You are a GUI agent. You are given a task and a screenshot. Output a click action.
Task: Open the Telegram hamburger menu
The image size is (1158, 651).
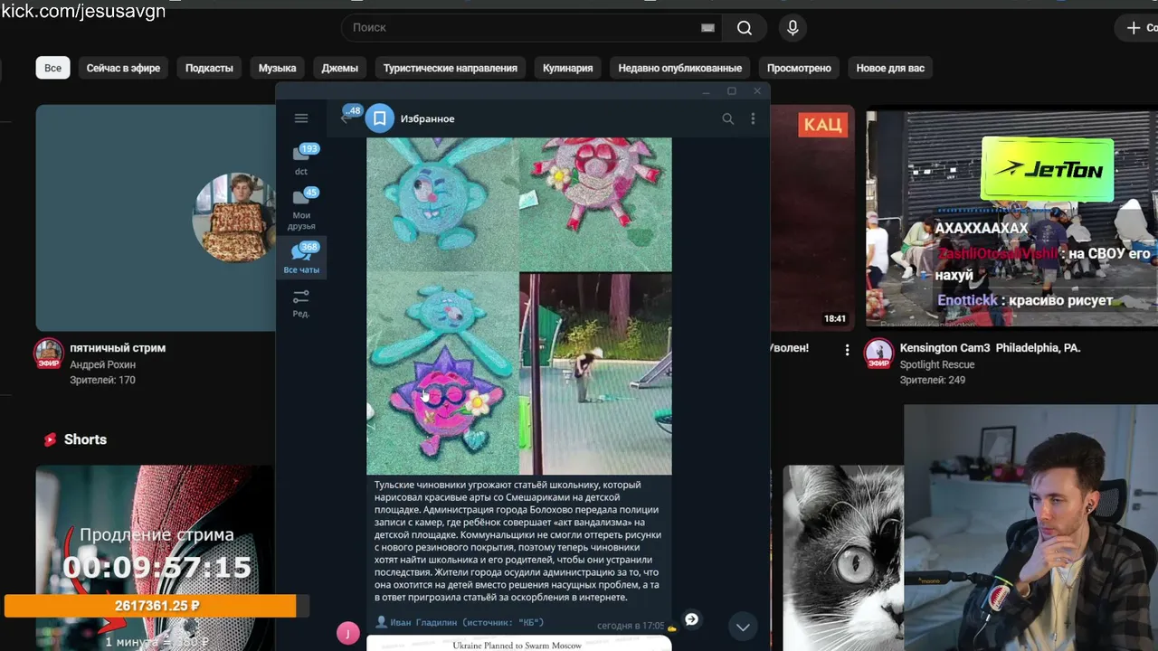coord(301,118)
